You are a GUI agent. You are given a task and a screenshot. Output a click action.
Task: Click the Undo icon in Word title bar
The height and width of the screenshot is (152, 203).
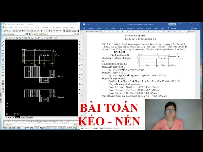click(87, 24)
